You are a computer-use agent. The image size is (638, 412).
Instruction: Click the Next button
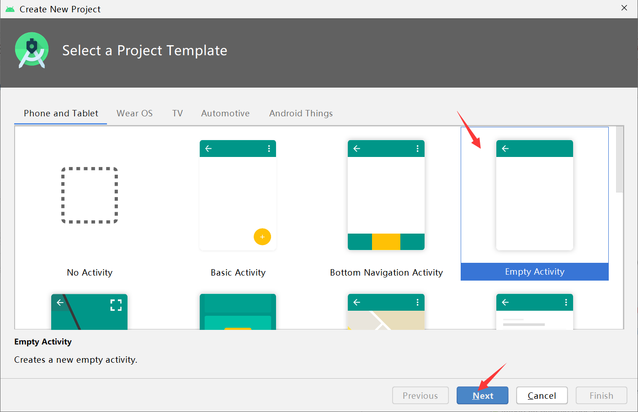482,396
